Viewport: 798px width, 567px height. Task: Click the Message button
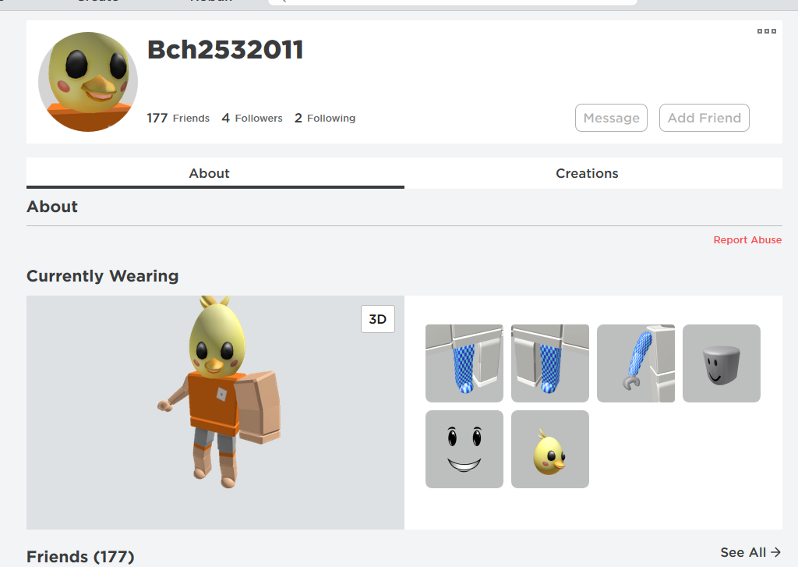(611, 118)
